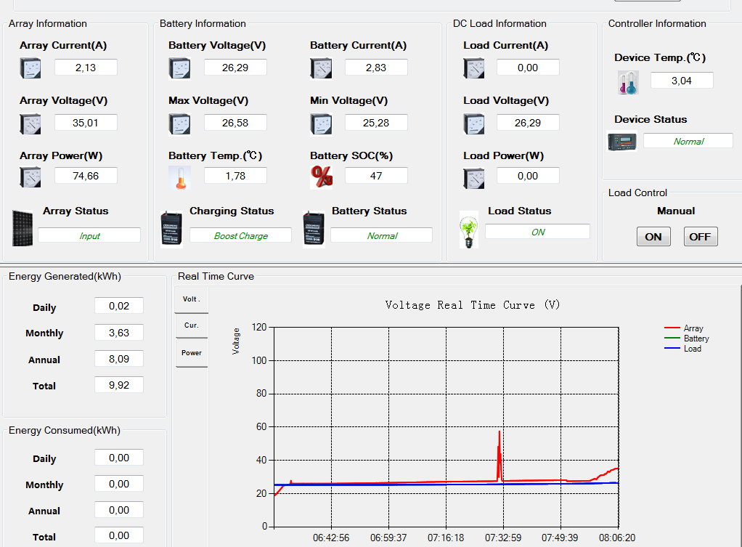
Task: Switch to the Power curve tab
Action: [x=192, y=353]
